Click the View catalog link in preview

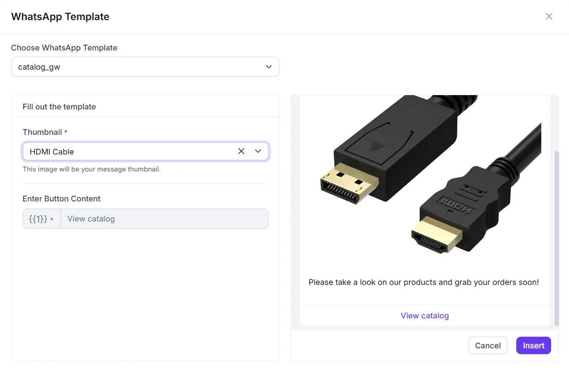425,316
